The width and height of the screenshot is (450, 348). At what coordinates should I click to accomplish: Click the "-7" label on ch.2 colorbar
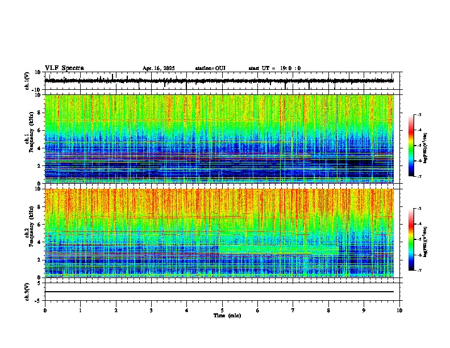419,270
